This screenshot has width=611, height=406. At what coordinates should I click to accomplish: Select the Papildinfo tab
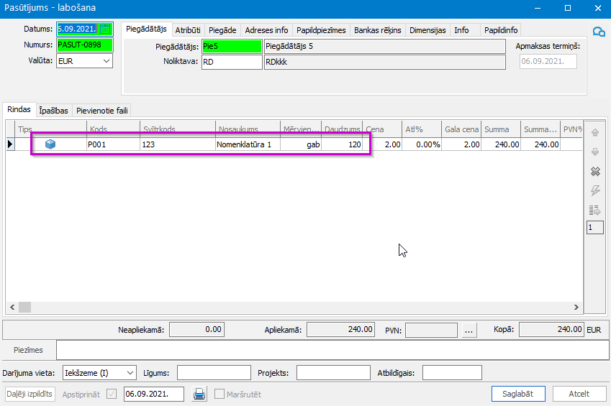(x=501, y=30)
